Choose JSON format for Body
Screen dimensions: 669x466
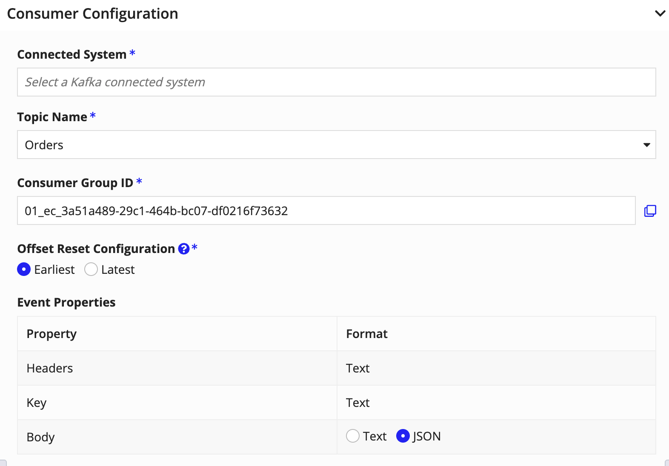pos(403,436)
